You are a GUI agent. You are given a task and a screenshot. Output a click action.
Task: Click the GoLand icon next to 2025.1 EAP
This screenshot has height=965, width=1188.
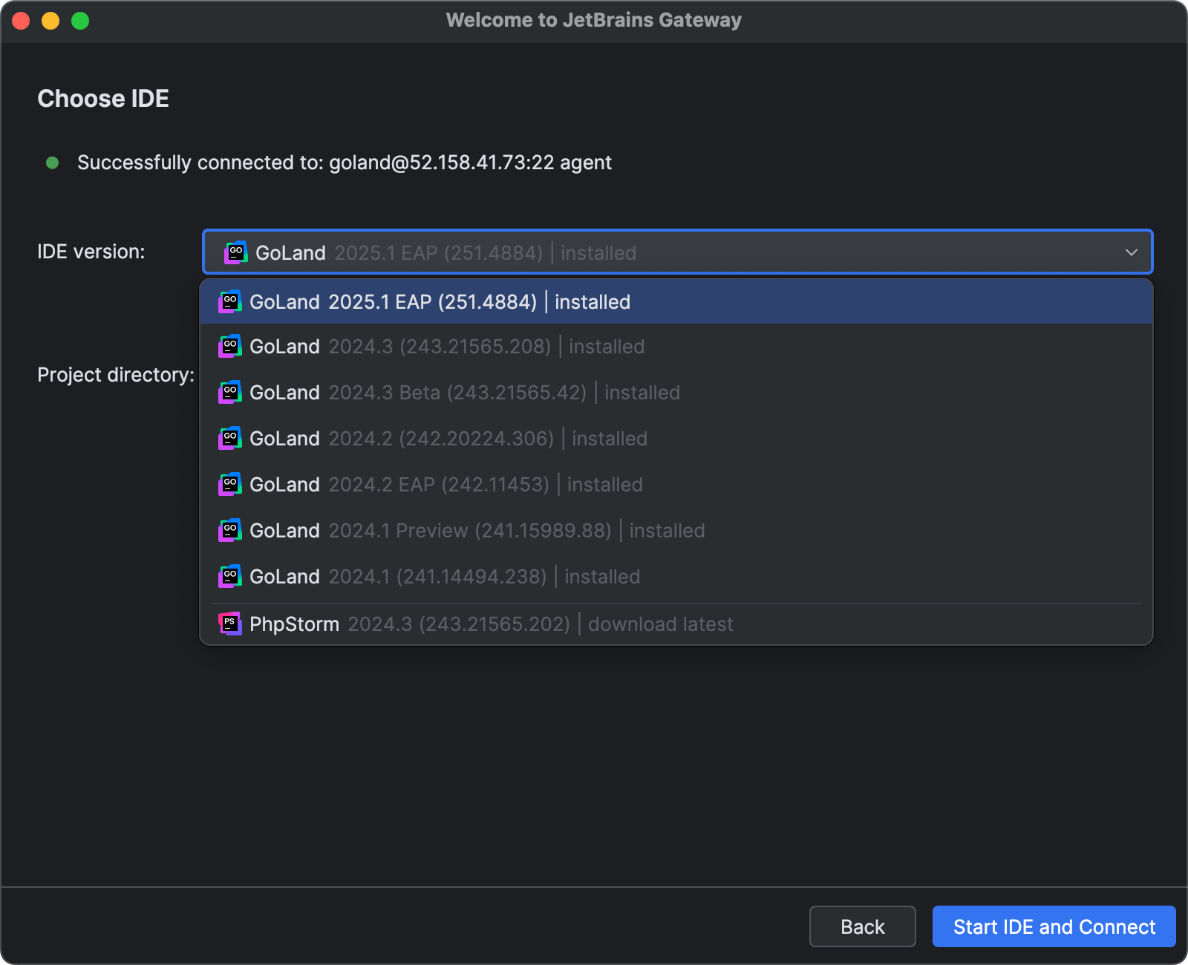click(x=230, y=301)
